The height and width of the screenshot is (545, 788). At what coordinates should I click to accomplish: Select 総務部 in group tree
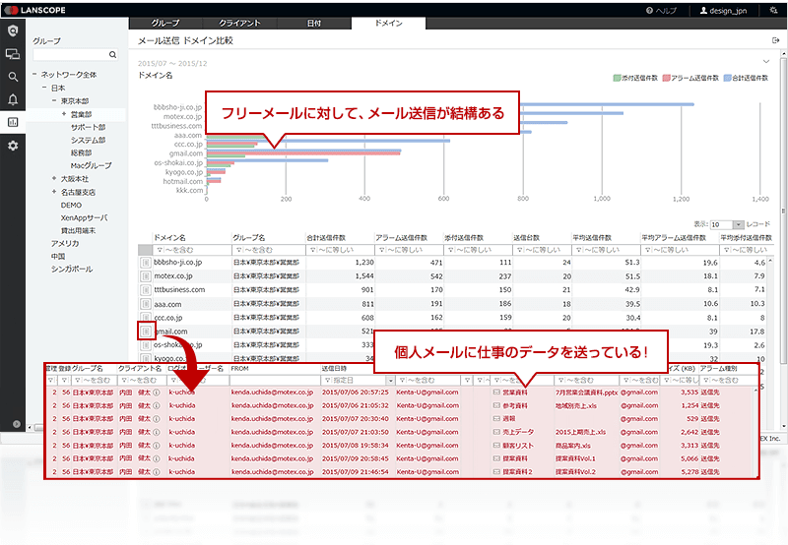tap(81, 152)
